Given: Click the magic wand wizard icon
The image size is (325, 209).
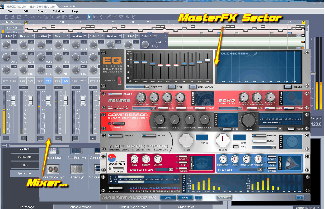Looking at the screenshot, I should [x=26, y=17].
